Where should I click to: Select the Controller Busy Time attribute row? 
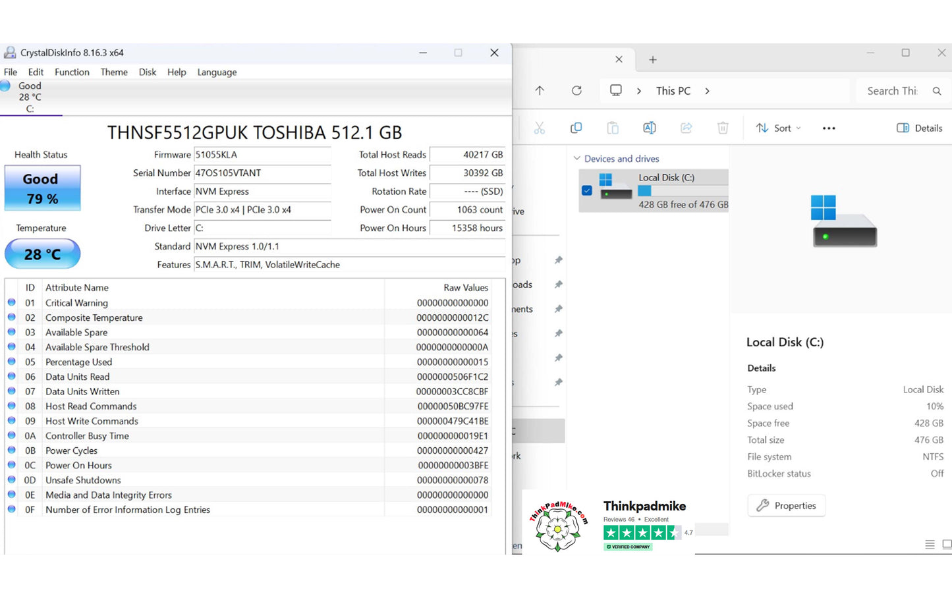click(248, 436)
